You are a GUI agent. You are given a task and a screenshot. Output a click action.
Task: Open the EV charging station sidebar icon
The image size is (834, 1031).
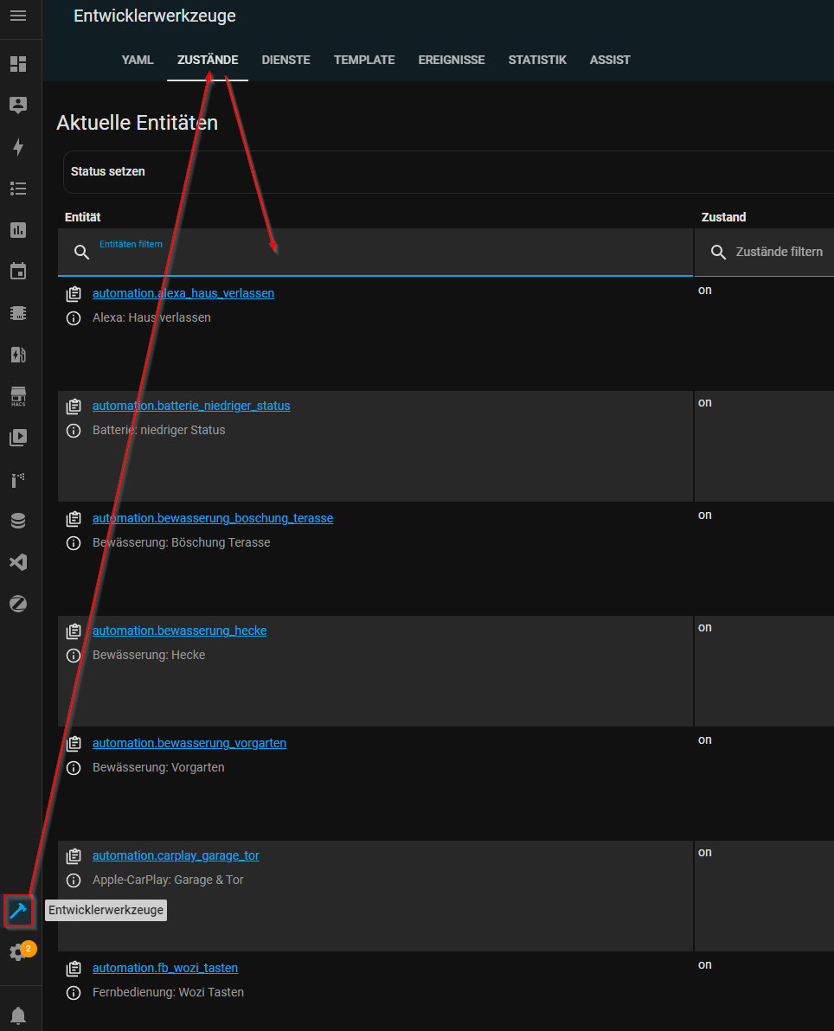pyautogui.click(x=18, y=355)
